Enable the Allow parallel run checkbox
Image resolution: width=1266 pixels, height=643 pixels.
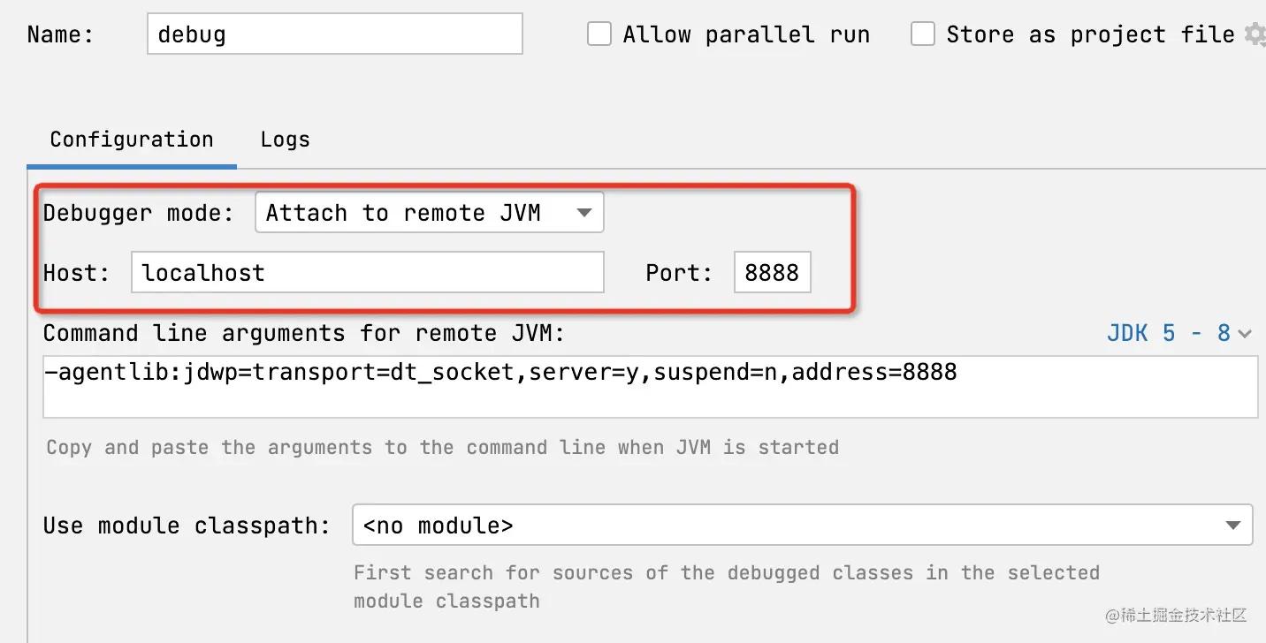point(599,34)
